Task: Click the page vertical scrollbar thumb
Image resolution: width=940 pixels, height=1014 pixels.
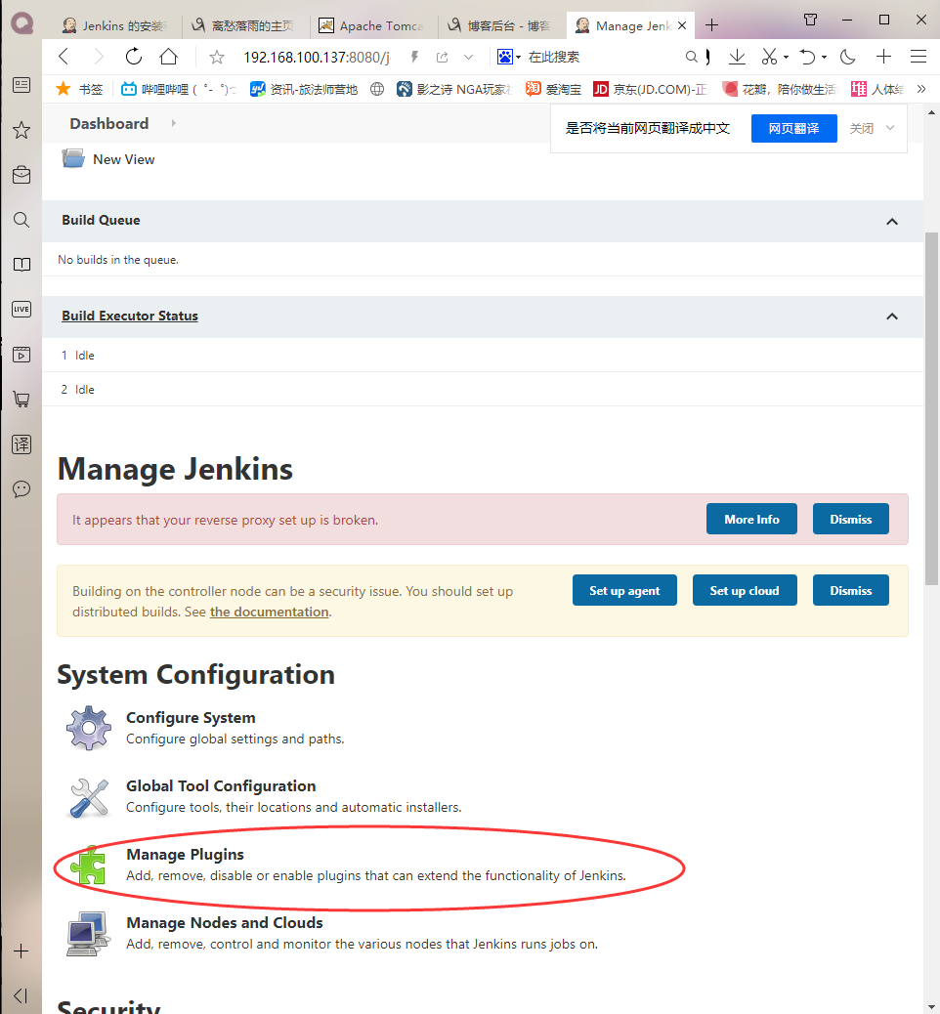Action: pos(931,409)
